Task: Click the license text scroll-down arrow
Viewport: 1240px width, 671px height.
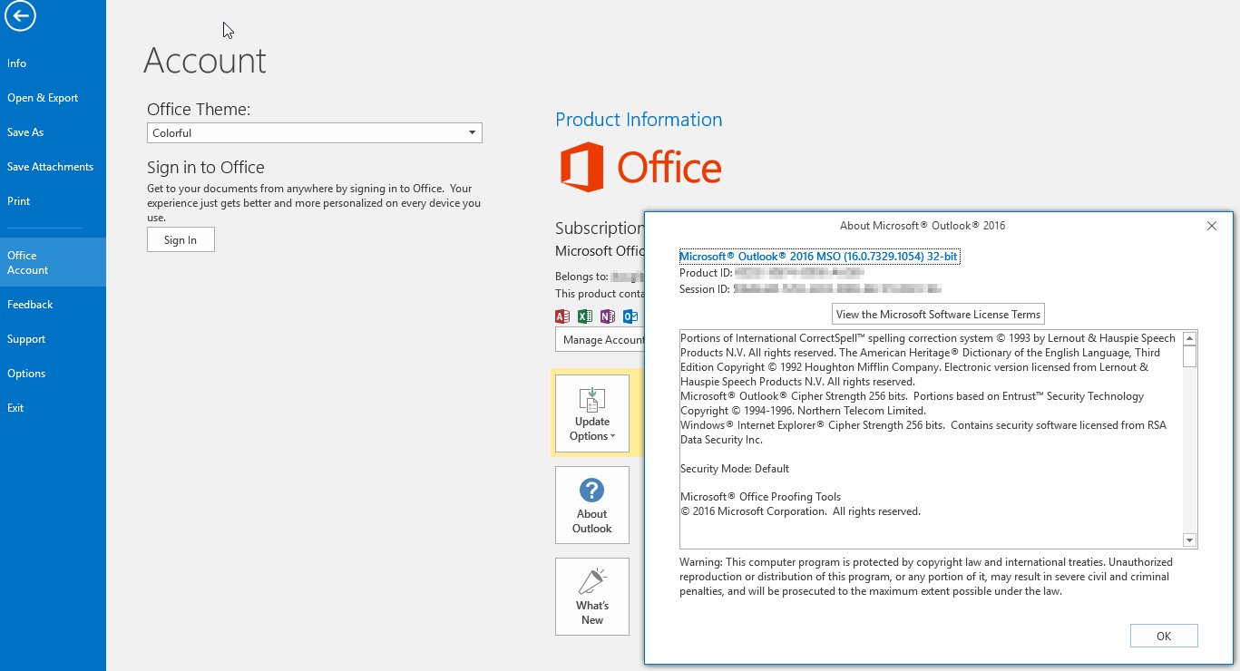Action: (x=1189, y=540)
